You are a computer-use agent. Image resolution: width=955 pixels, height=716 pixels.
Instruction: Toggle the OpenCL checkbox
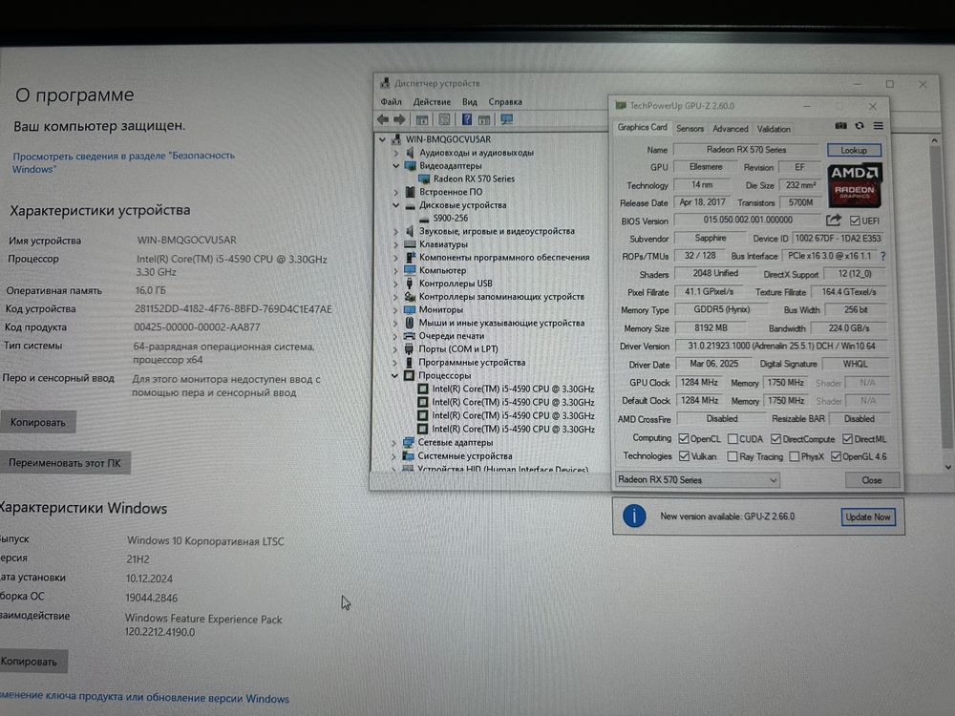click(684, 438)
